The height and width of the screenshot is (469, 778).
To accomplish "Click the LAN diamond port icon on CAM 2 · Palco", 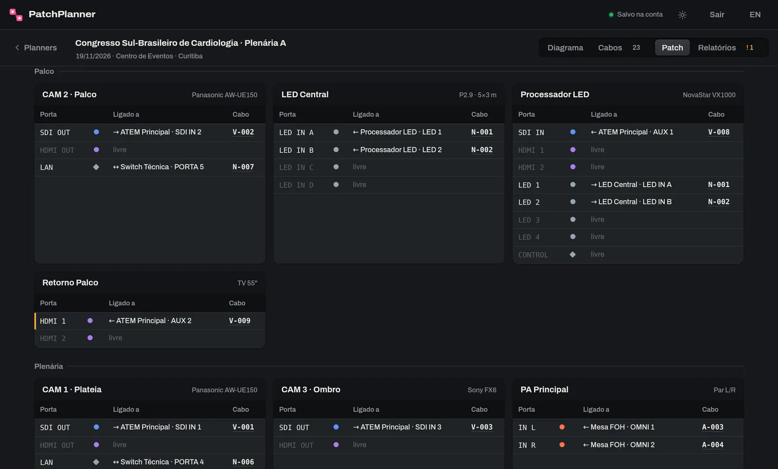I will 96,167.
